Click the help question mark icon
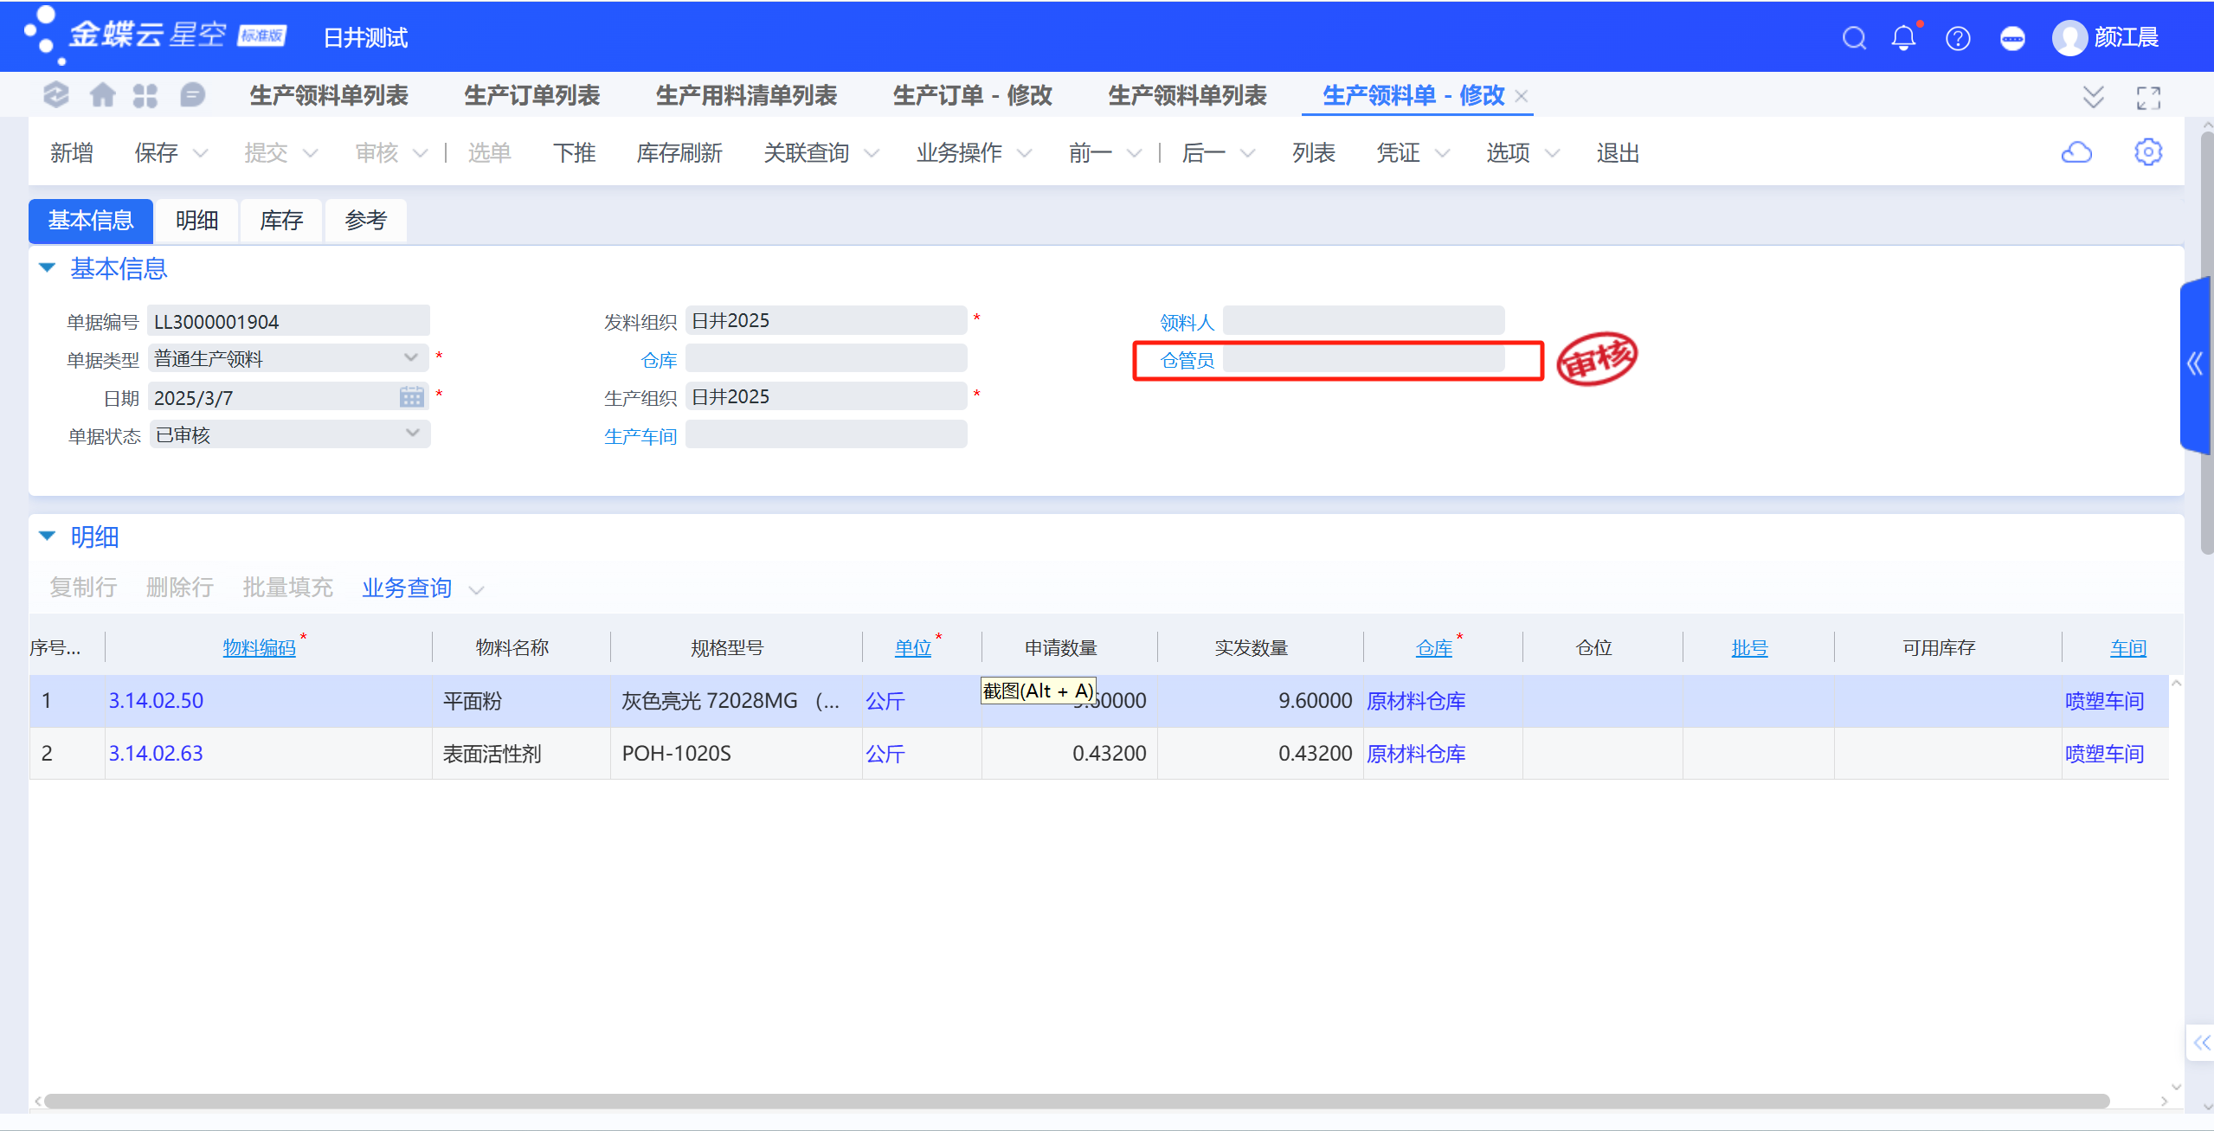The width and height of the screenshot is (2214, 1131). [1958, 38]
